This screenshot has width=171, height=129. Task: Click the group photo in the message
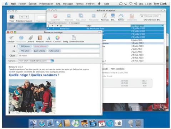(32, 96)
